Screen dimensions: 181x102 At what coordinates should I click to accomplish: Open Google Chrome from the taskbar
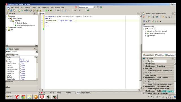pyautogui.click(x=23, y=97)
